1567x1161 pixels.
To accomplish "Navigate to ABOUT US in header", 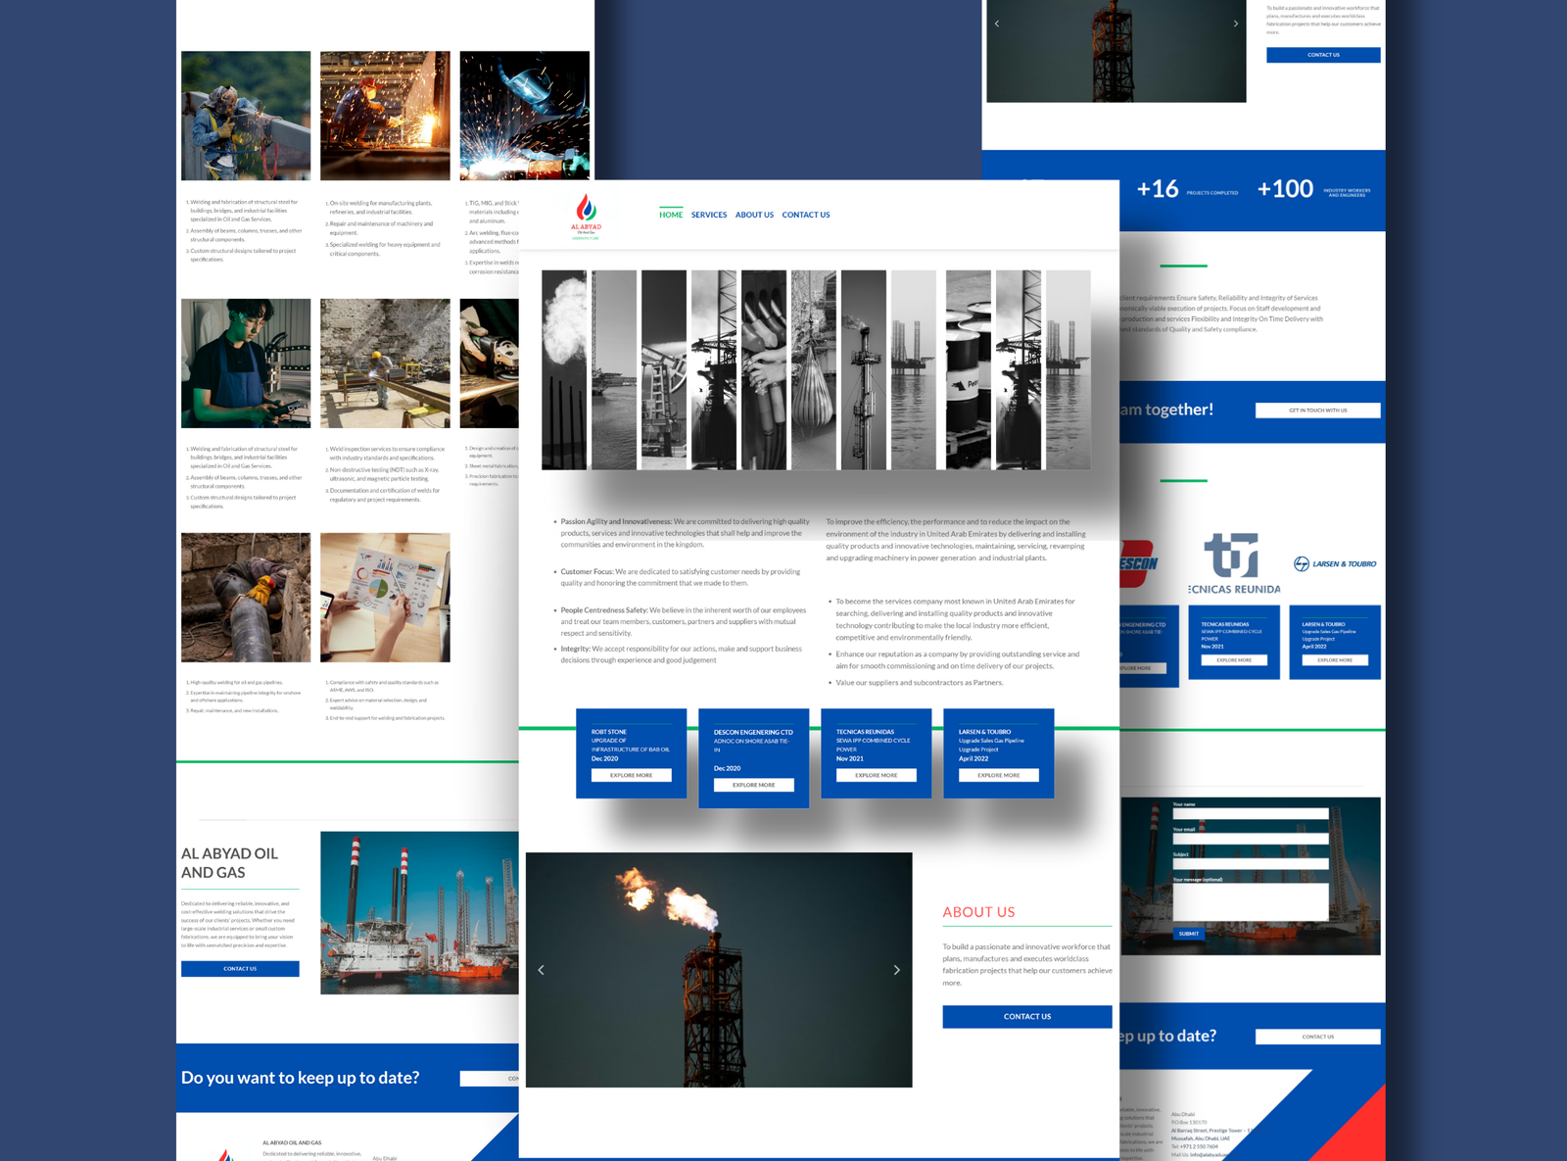I will pyautogui.click(x=754, y=215).
